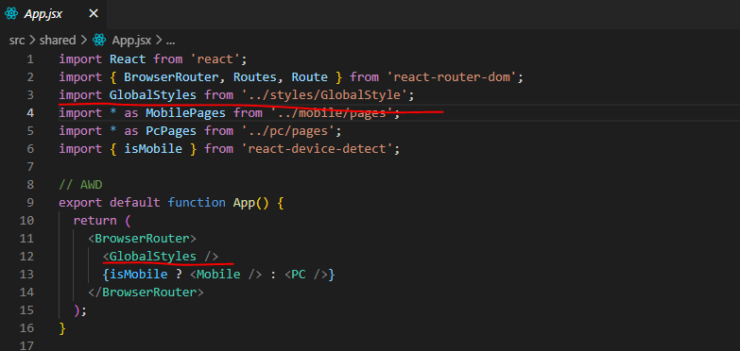Click the 'export' keyword on line 9

80,203
